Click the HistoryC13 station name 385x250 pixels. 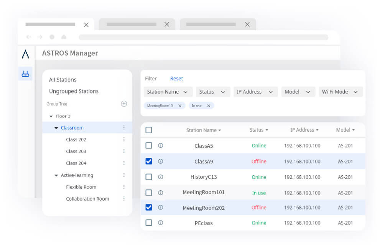[204, 177]
